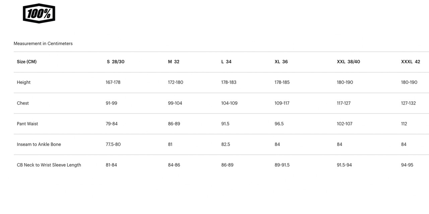Image resolution: width=429 pixels, height=214 pixels.
Task: Click the 127-132 chest value for XXXL
Action: coord(408,103)
